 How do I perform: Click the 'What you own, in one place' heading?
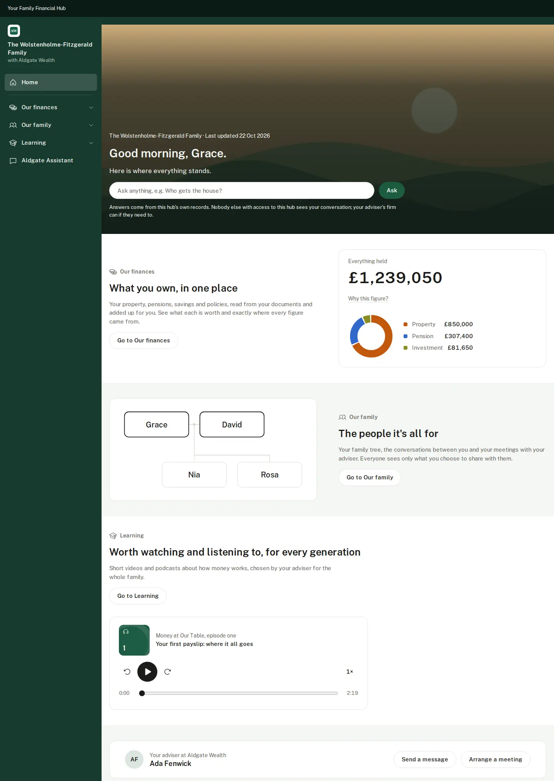point(174,288)
